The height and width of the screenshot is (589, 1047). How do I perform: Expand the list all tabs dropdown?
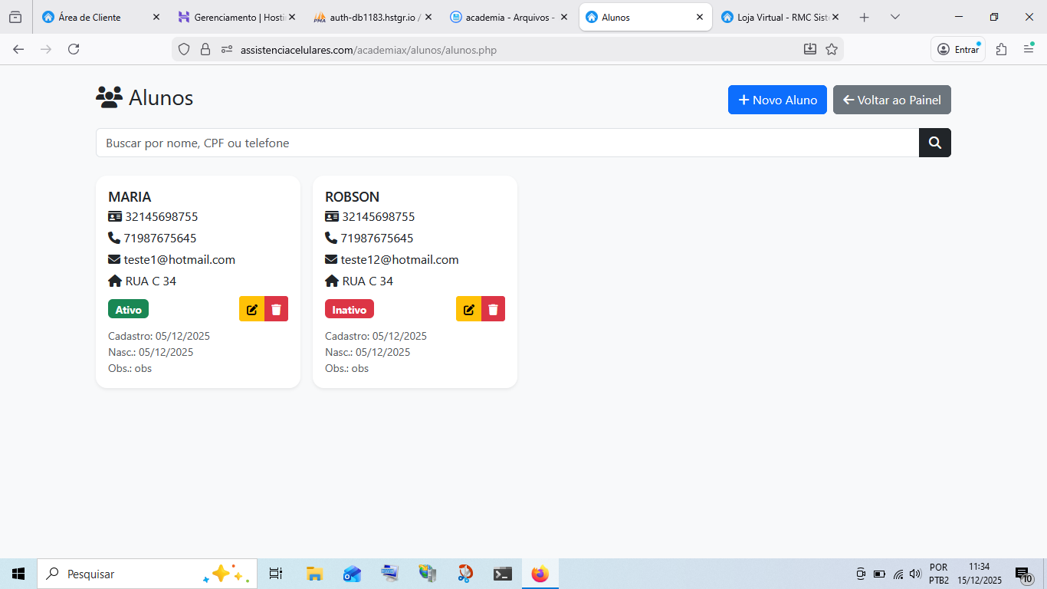point(895,17)
